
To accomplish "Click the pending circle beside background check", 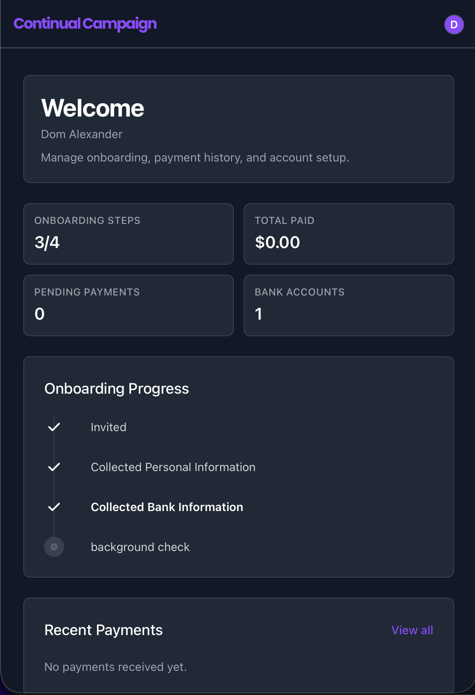I will (54, 547).
